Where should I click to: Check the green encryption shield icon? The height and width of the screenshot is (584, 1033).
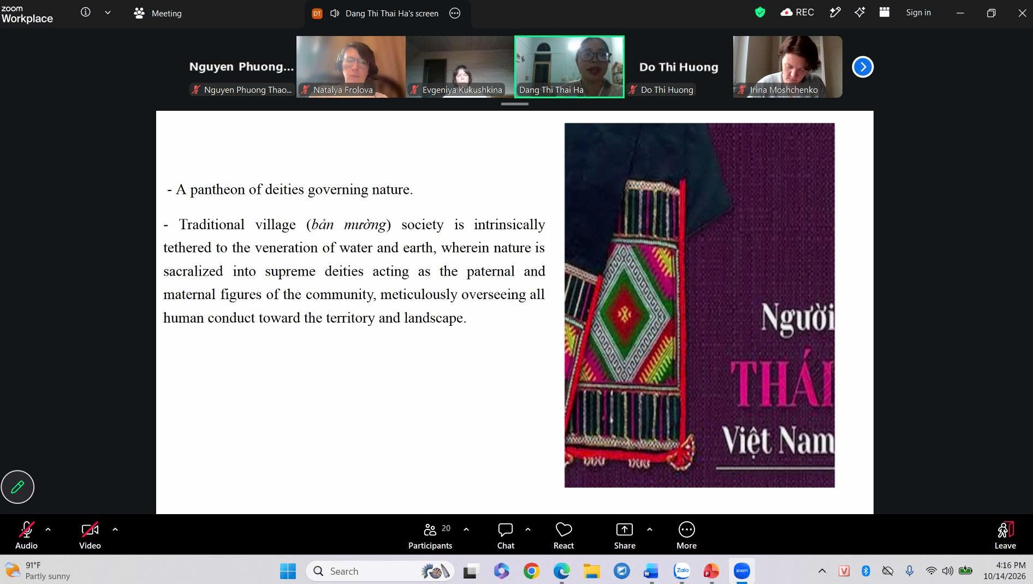[760, 13]
